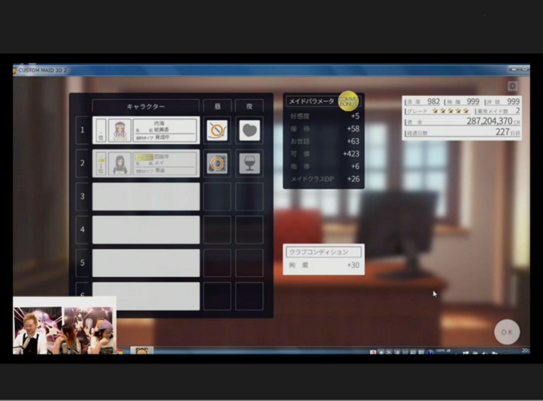This screenshot has width=543, height=401.
Task: Click empty character slot 3
Action: (x=146, y=196)
